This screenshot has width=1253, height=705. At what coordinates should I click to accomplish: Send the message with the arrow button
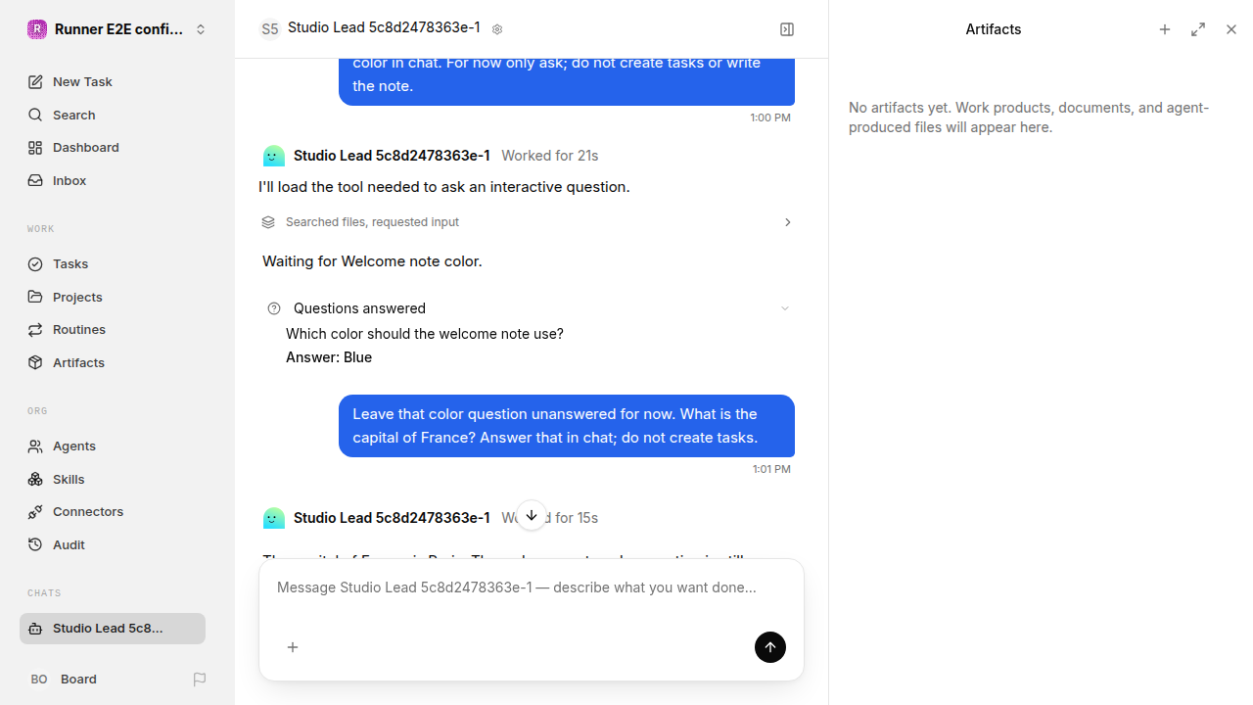click(x=770, y=647)
